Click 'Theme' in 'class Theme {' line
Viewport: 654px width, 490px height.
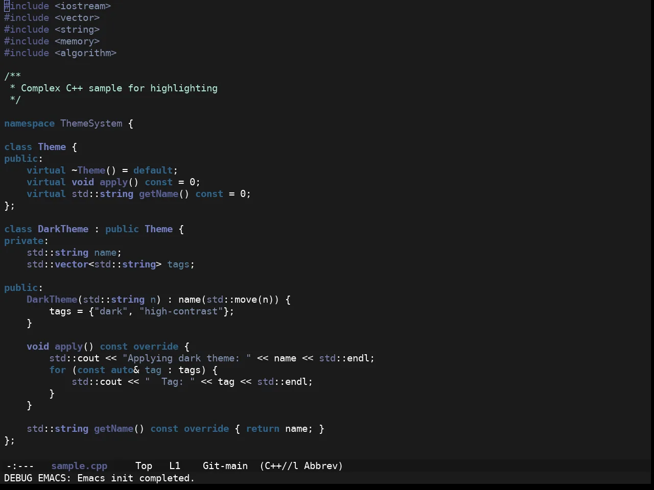[52, 147]
